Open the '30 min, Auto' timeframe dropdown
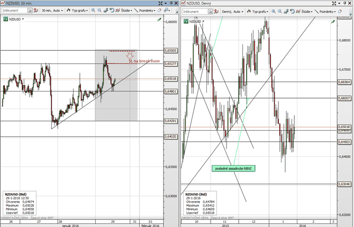This screenshot has height=227, width=354. [52, 11]
